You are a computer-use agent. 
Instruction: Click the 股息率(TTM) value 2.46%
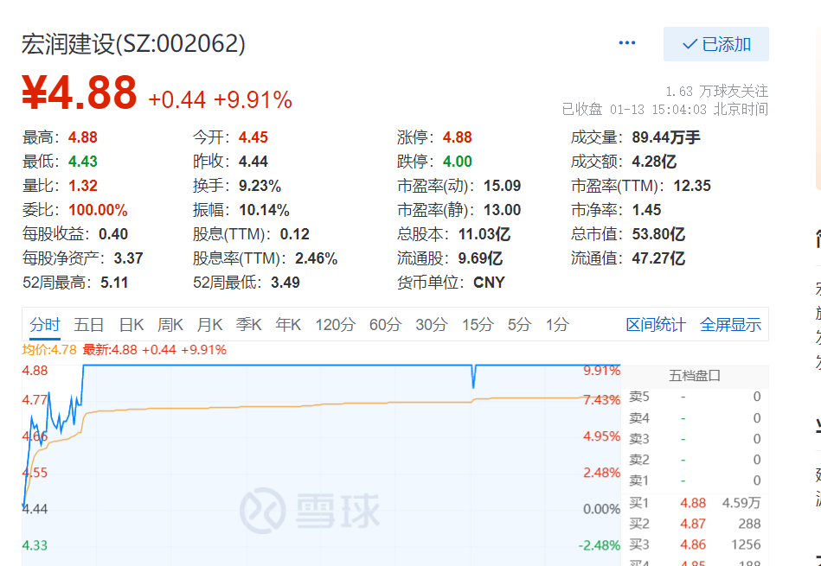coord(317,258)
